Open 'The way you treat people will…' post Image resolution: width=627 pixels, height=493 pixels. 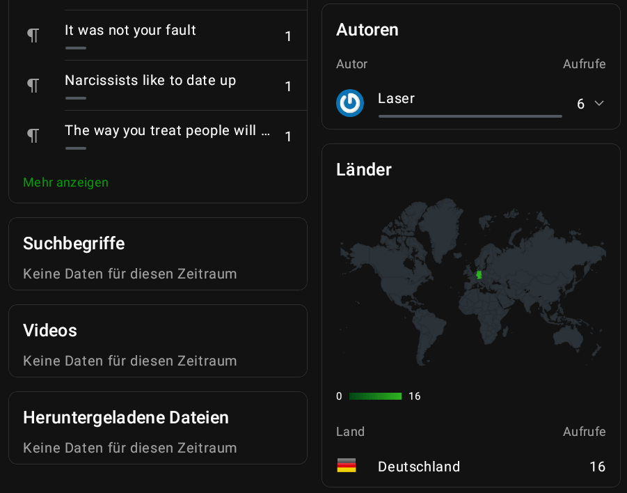click(x=167, y=131)
